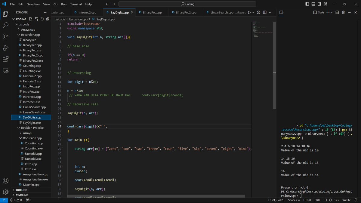Screen dimensions: 361x203
Task: Toggle the secondary side bar visibility
Action: click(x=319, y=4)
